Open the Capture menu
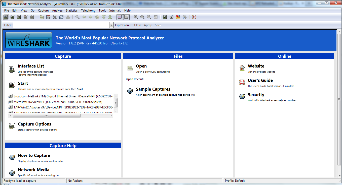This screenshot has height=185, width=342. 43,11
